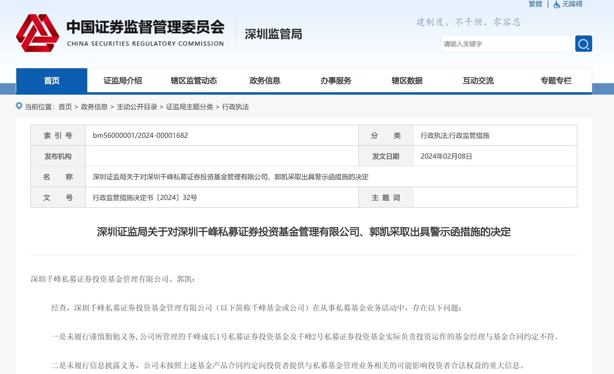Open the 互动交流 menu item
614x374 pixels.
(x=478, y=80)
